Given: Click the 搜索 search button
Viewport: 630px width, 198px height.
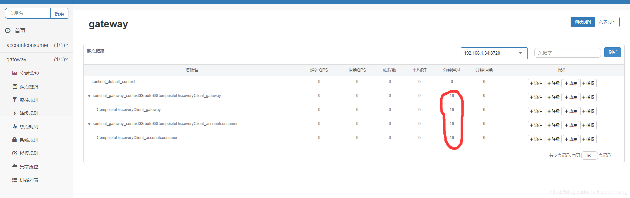Looking at the screenshot, I should coord(59,13).
